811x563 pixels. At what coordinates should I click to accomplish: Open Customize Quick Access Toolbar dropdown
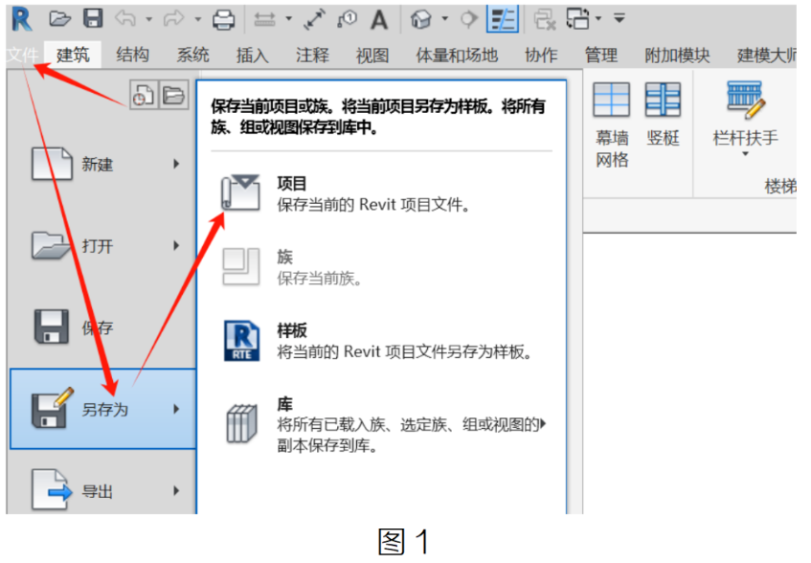click(620, 18)
